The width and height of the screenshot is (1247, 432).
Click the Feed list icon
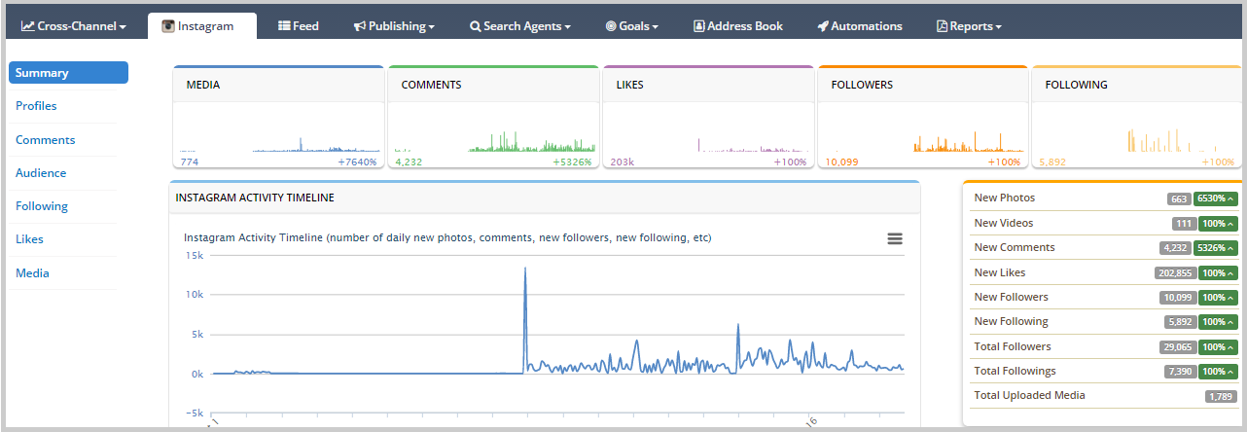[284, 26]
